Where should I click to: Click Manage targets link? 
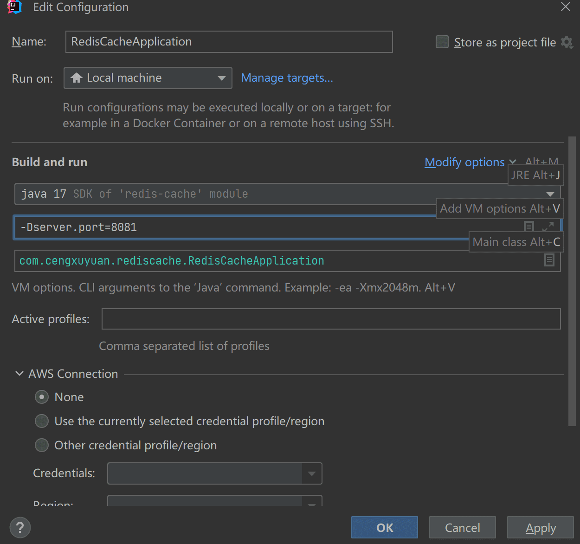pyautogui.click(x=287, y=78)
